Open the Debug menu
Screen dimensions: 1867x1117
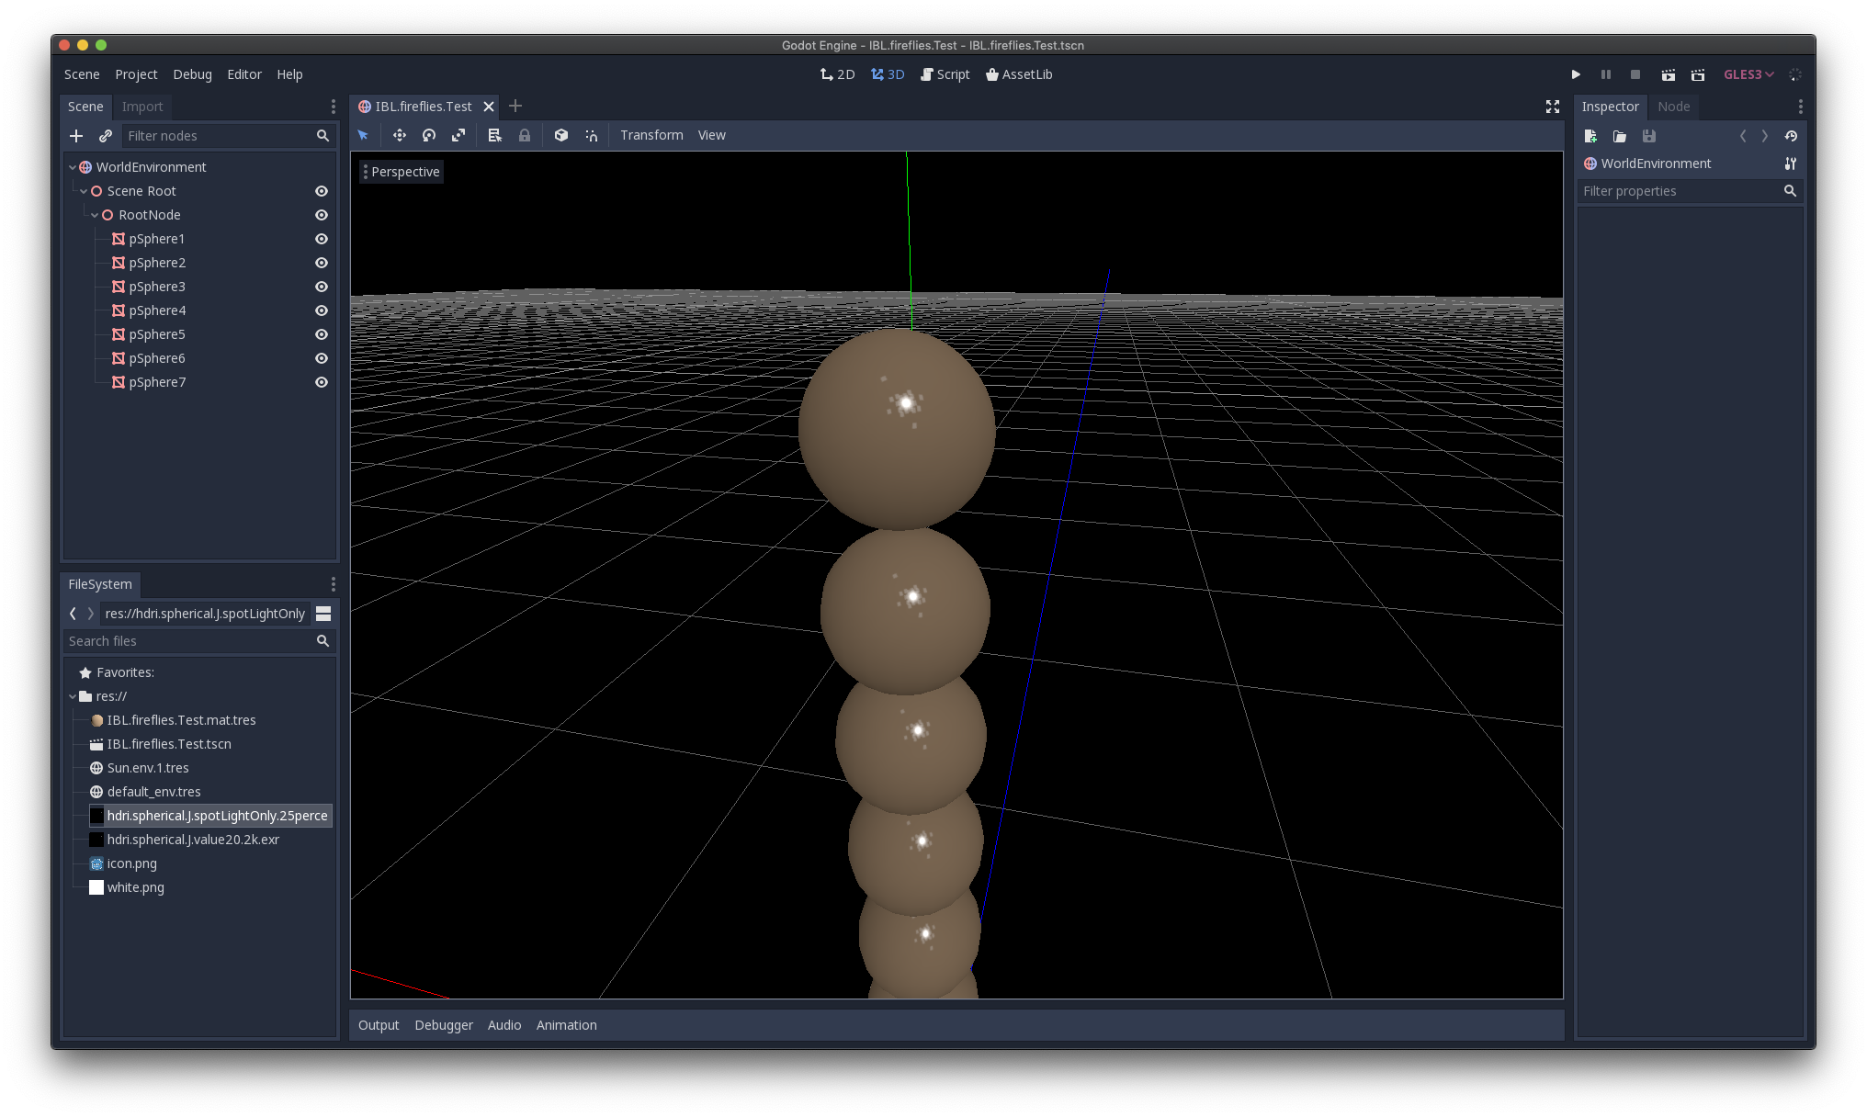(192, 74)
